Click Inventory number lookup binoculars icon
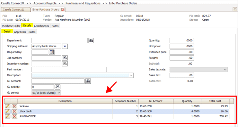Image resolution: width=238 pixels, height=127 pixels. (x=65, y=63)
